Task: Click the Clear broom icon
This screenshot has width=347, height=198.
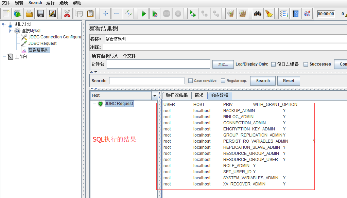Action: pos(231,14)
